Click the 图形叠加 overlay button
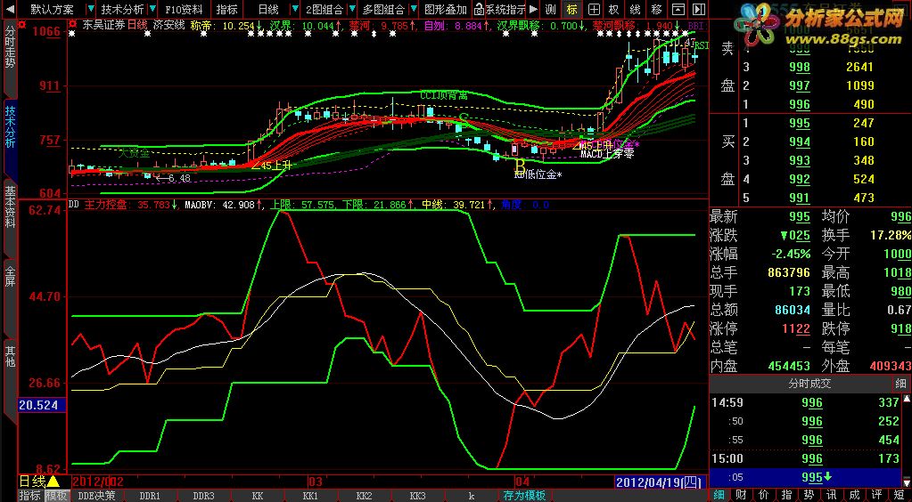The width and height of the screenshot is (912, 502). 446,9
